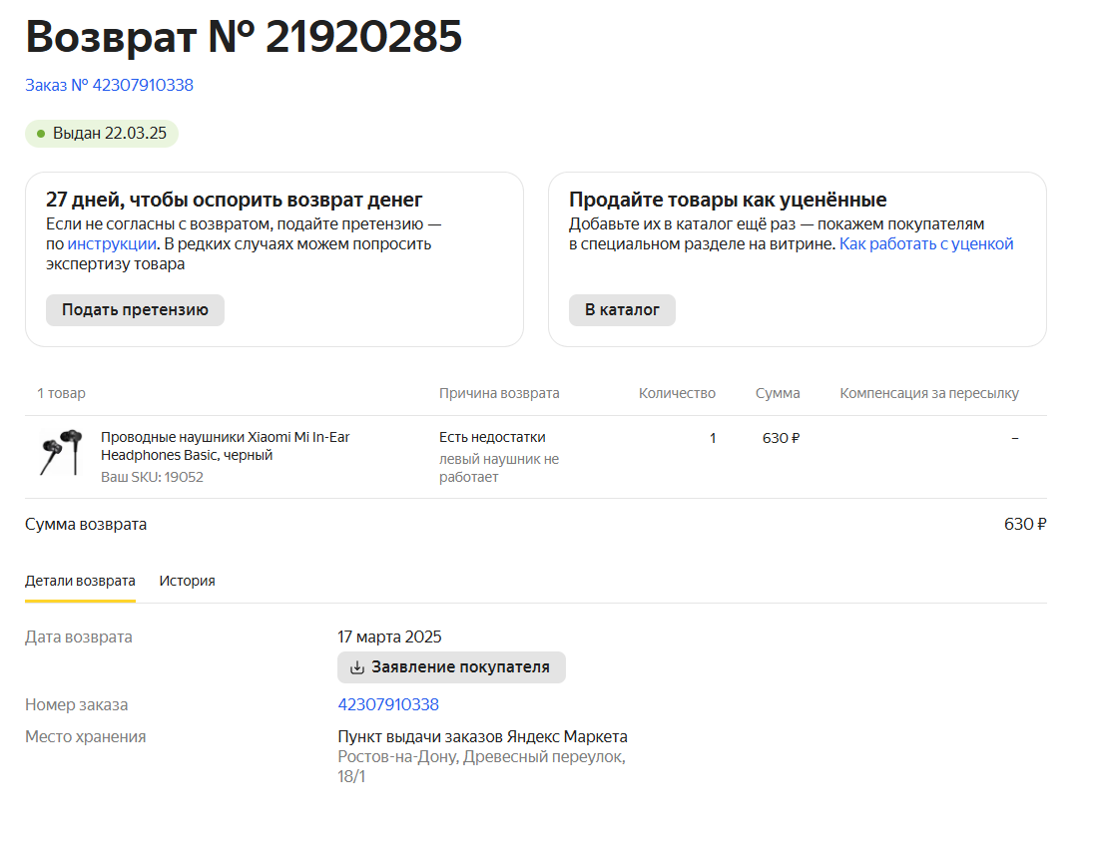The image size is (1094, 850).
Task: Switch to История tab
Action: click(187, 581)
